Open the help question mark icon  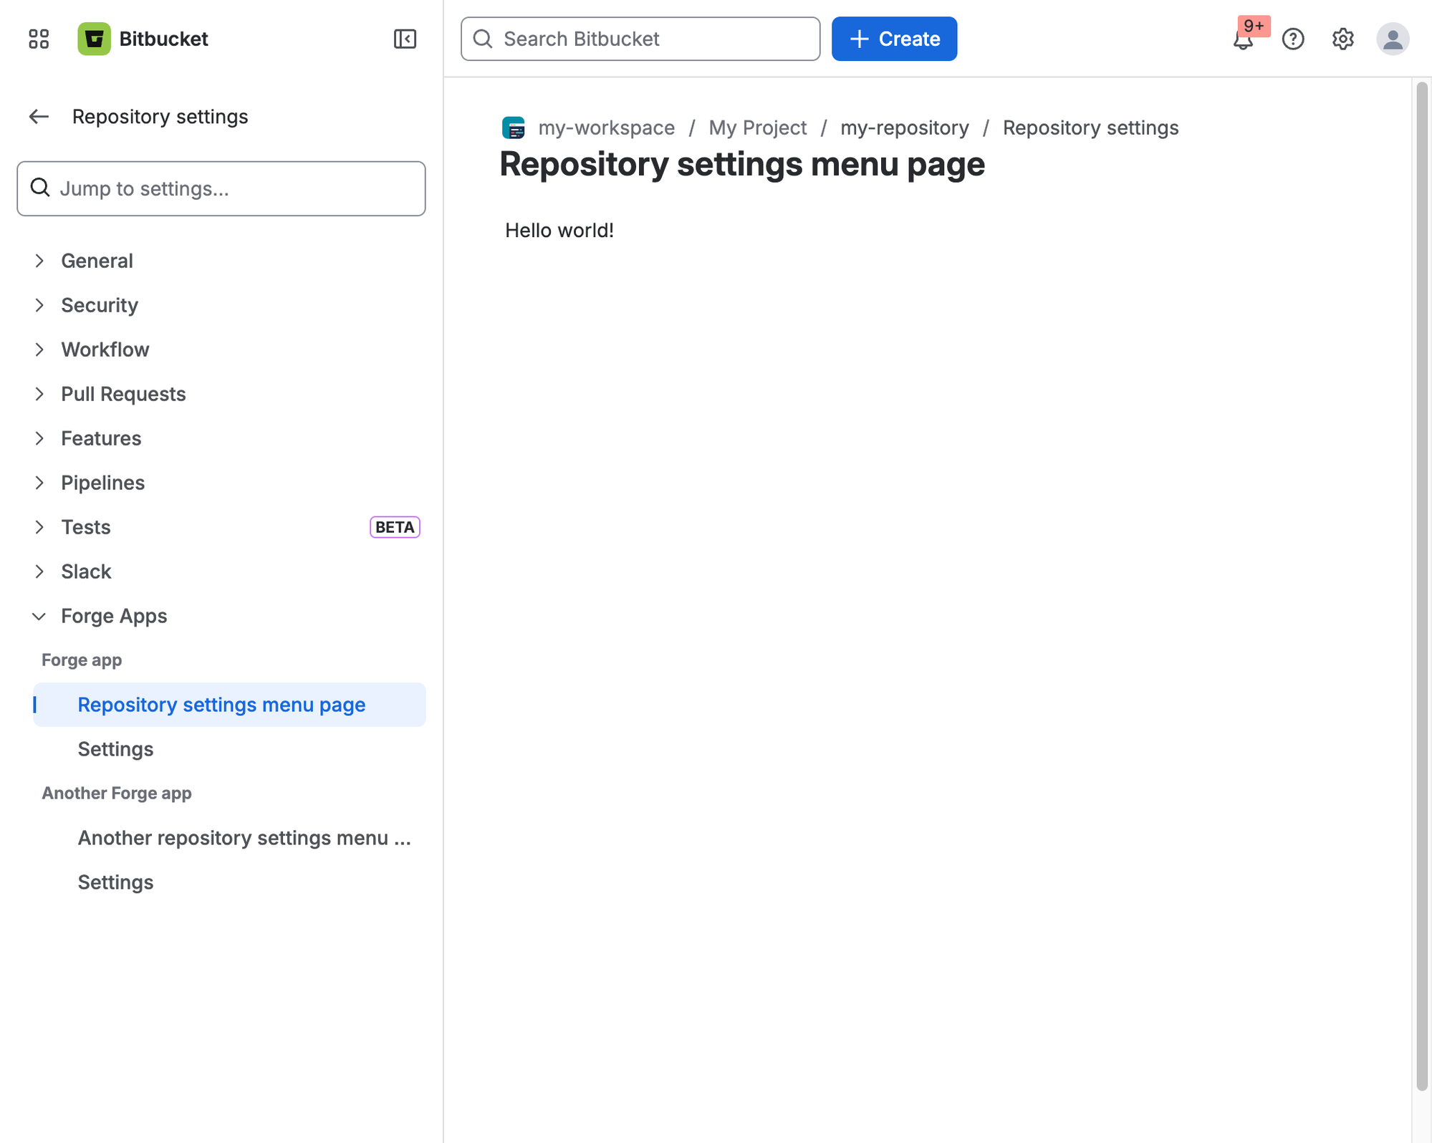tap(1293, 39)
